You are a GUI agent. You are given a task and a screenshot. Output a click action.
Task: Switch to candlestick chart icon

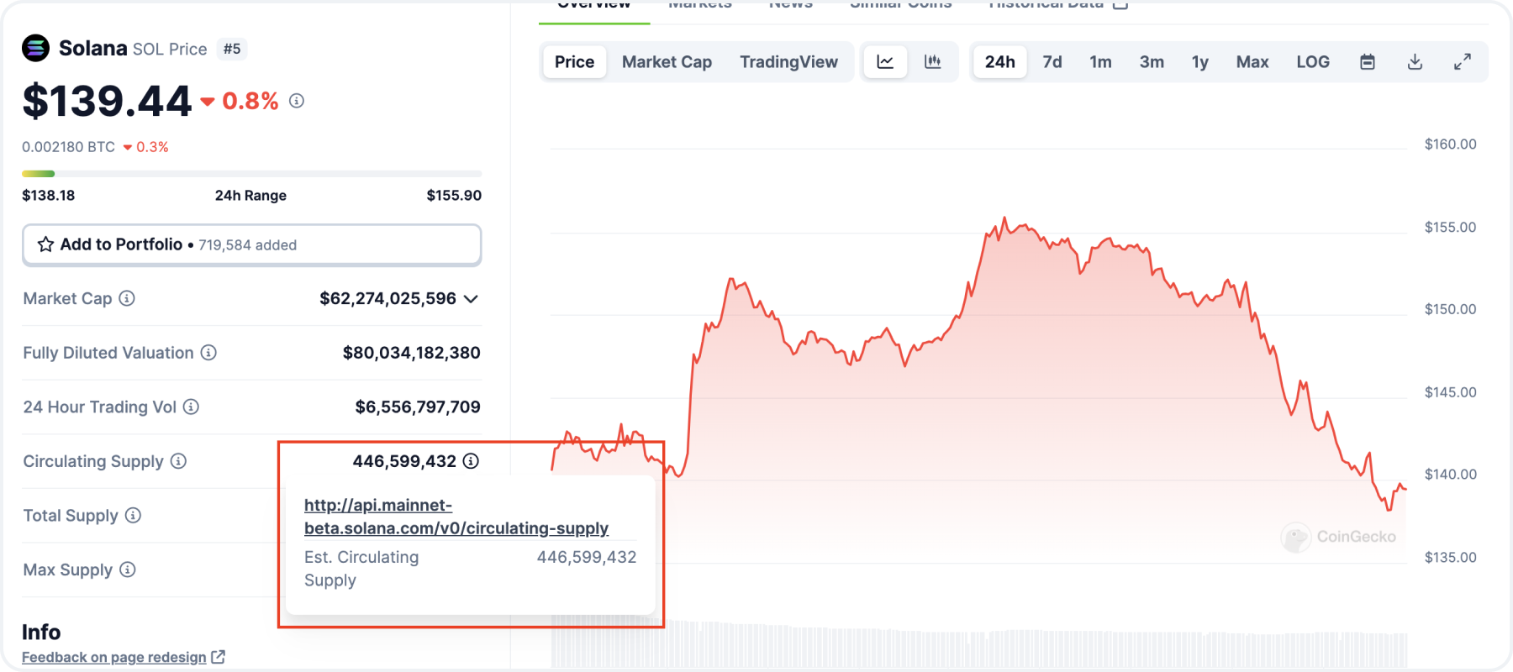click(932, 62)
